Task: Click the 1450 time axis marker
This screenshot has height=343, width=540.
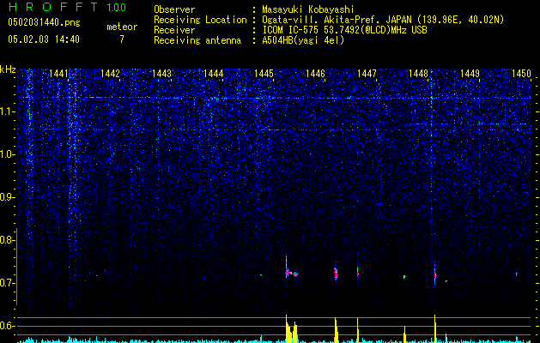Action: 521,74
